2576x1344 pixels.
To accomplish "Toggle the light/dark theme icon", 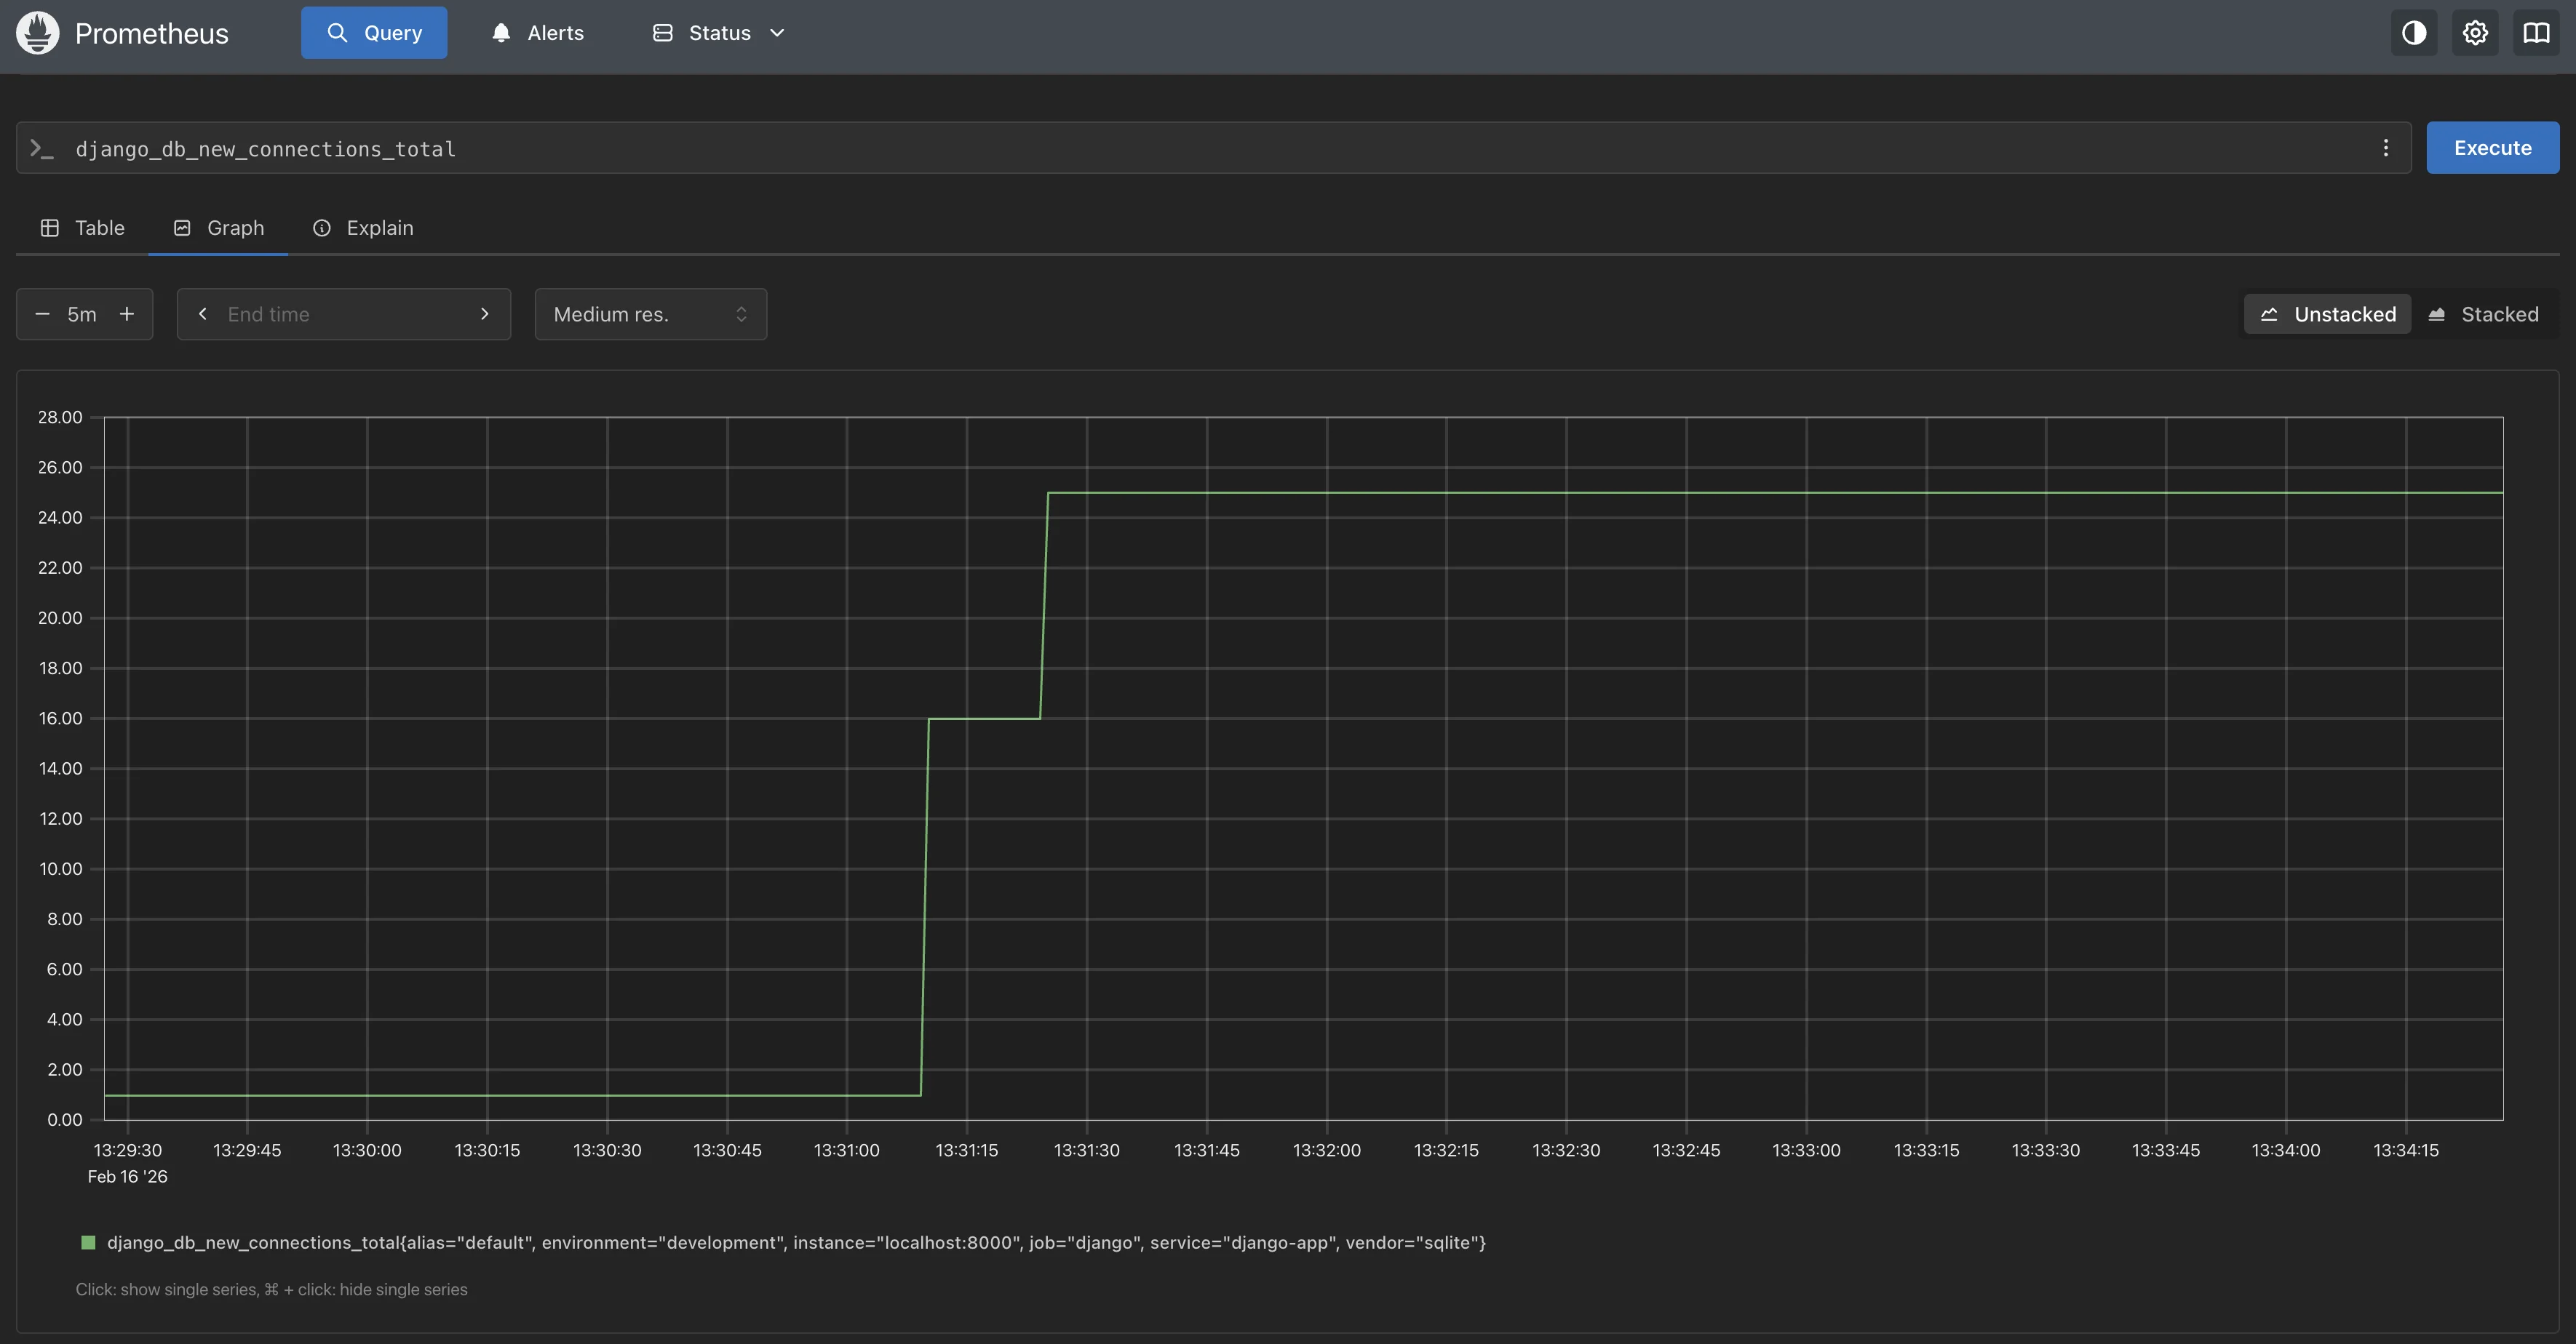I will (x=2413, y=33).
